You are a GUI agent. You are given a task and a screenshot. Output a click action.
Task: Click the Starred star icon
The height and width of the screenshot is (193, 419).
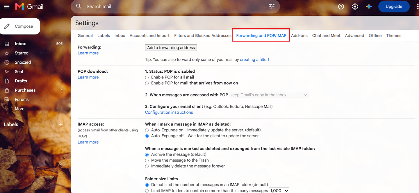coord(7,53)
